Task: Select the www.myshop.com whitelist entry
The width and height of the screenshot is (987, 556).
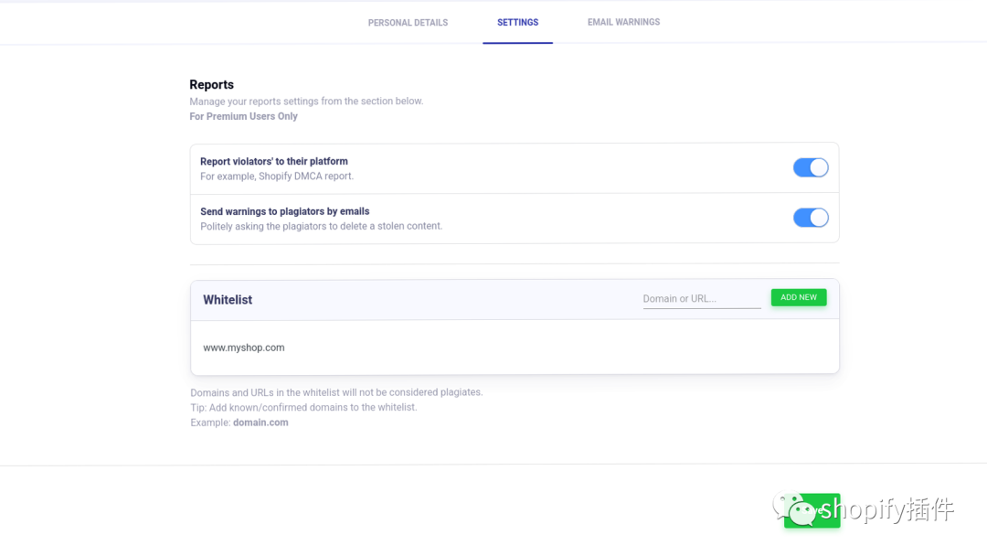Action: click(244, 347)
